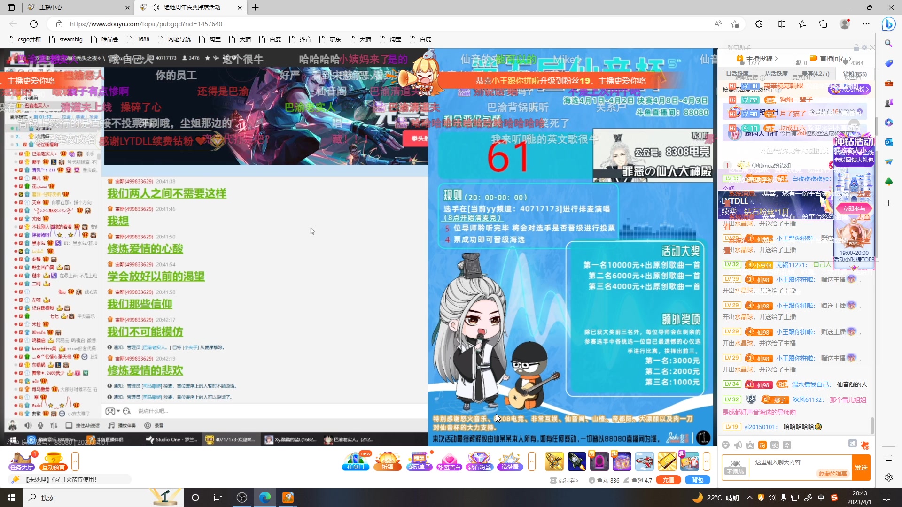The width and height of the screenshot is (902, 507).
Task: Send the blue rocket gift
Action: [576, 461]
